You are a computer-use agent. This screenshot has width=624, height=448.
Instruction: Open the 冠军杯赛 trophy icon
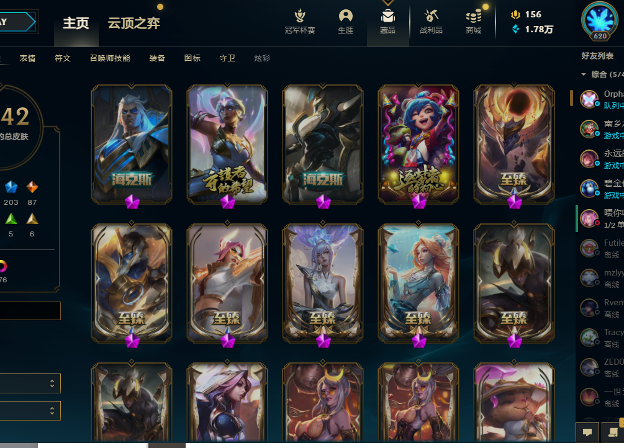click(300, 16)
